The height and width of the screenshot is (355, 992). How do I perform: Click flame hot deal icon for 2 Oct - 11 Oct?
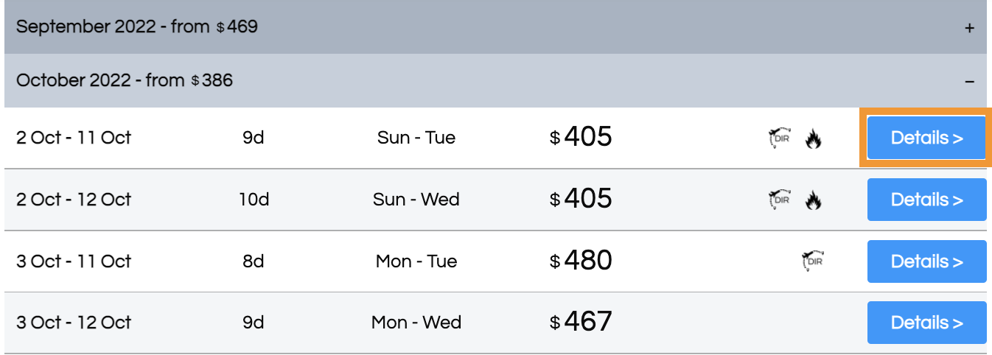coord(813,138)
